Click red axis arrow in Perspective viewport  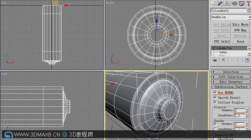click(x=113, y=84)
